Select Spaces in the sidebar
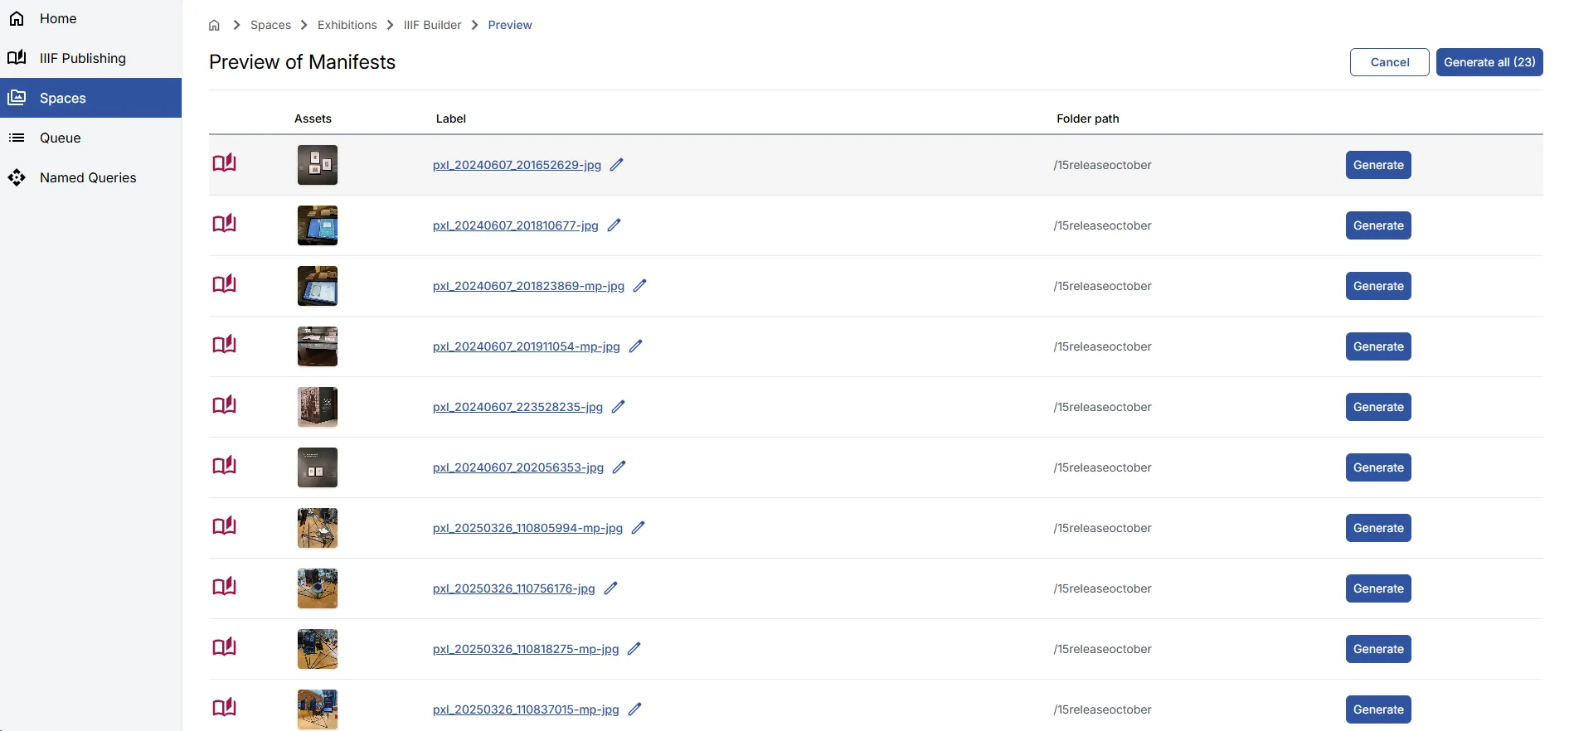 pyautogui.click(x=91, y=98)
